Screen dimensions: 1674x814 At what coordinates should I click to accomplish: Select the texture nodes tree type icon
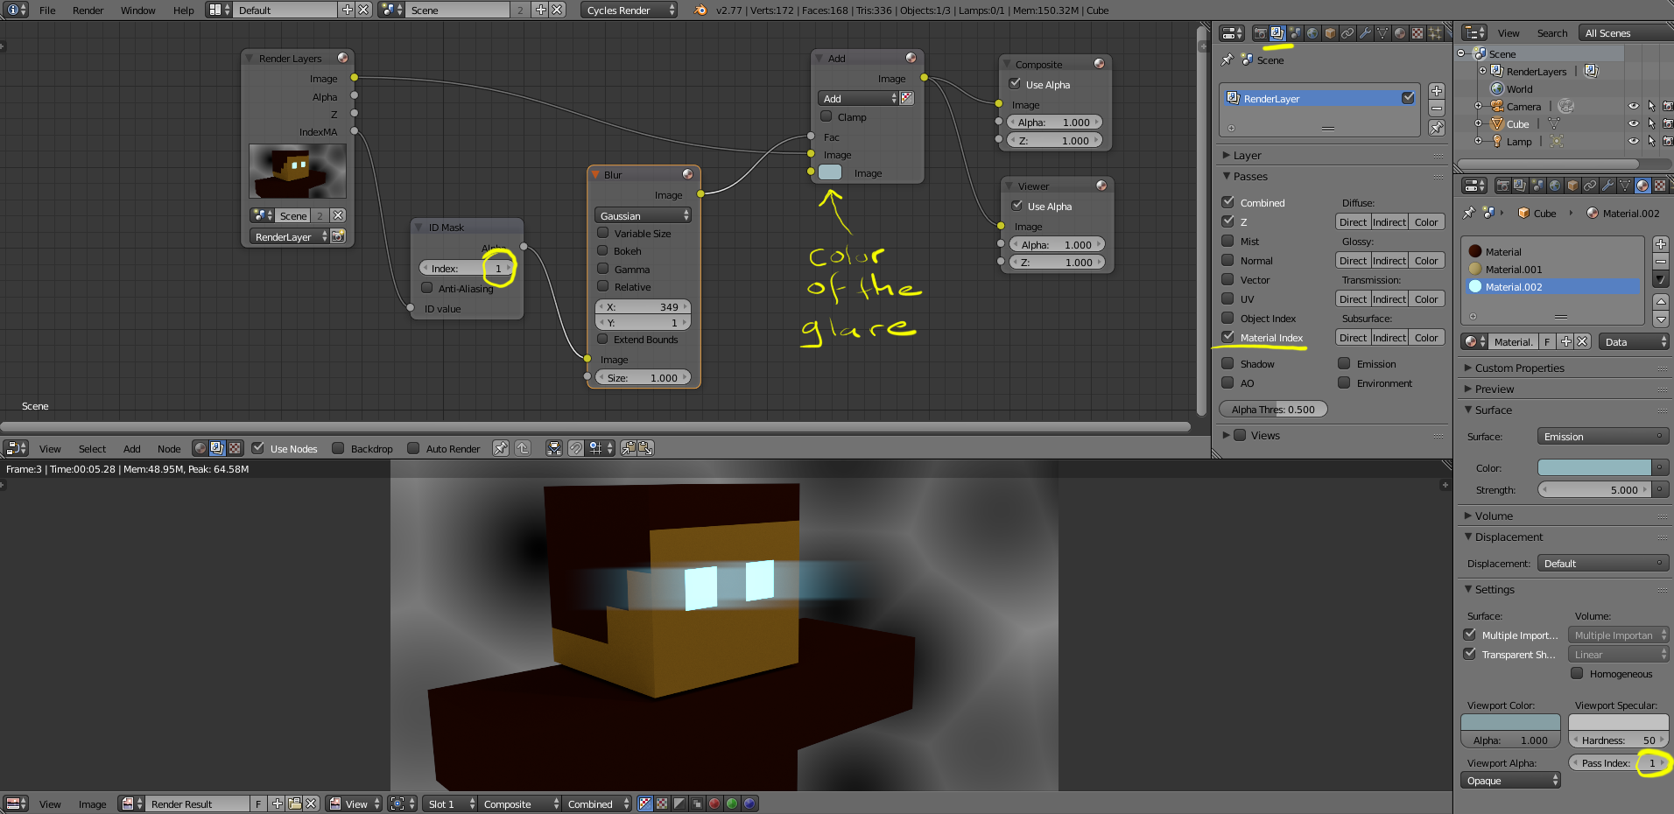tap(235, 448)
